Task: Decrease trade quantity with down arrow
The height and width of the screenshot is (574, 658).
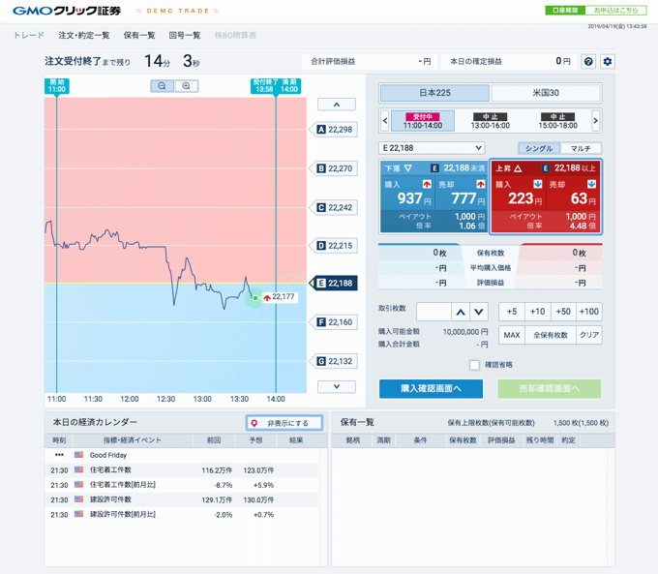Action: coord(479,312)
